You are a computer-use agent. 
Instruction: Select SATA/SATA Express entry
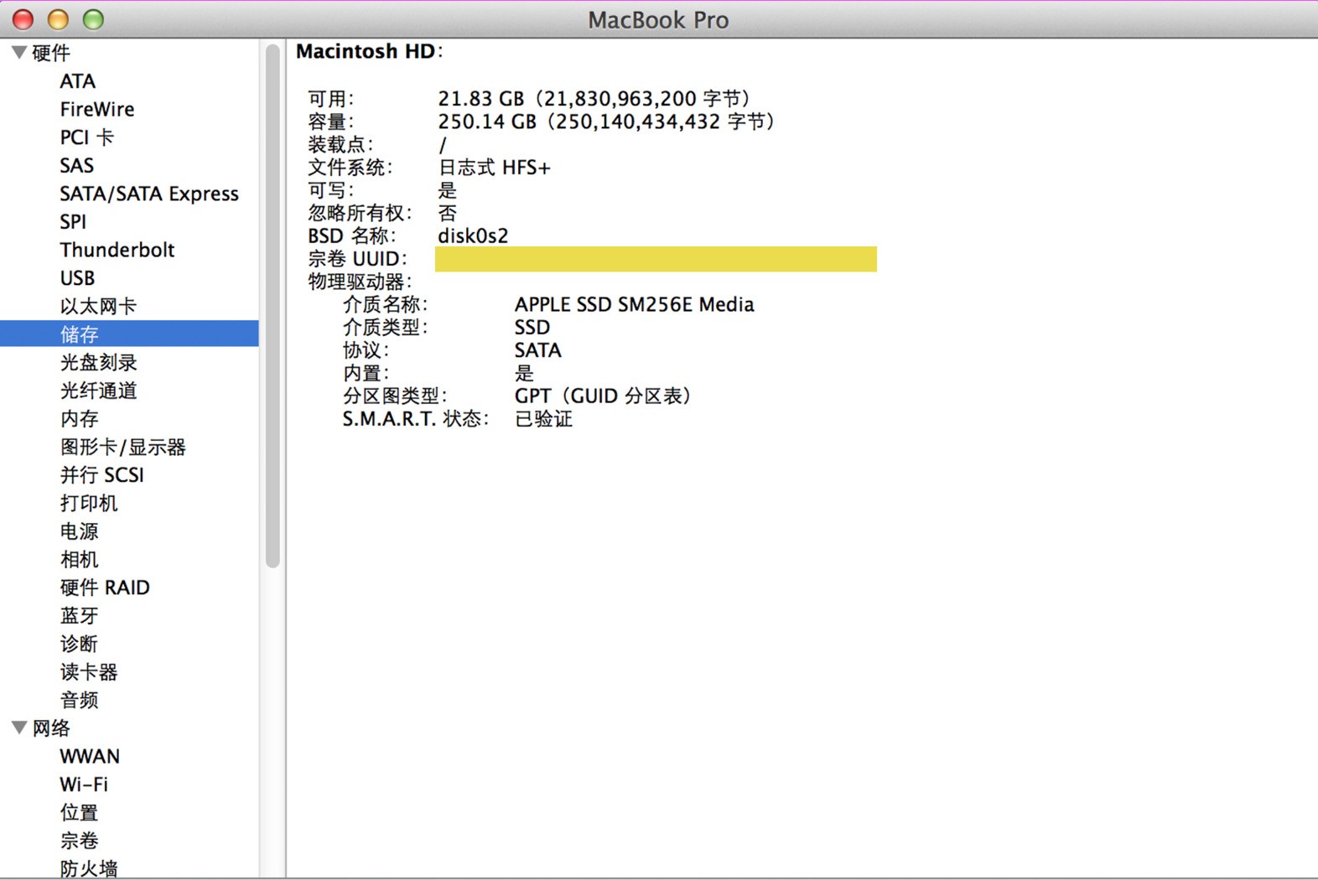pos(148,194)
